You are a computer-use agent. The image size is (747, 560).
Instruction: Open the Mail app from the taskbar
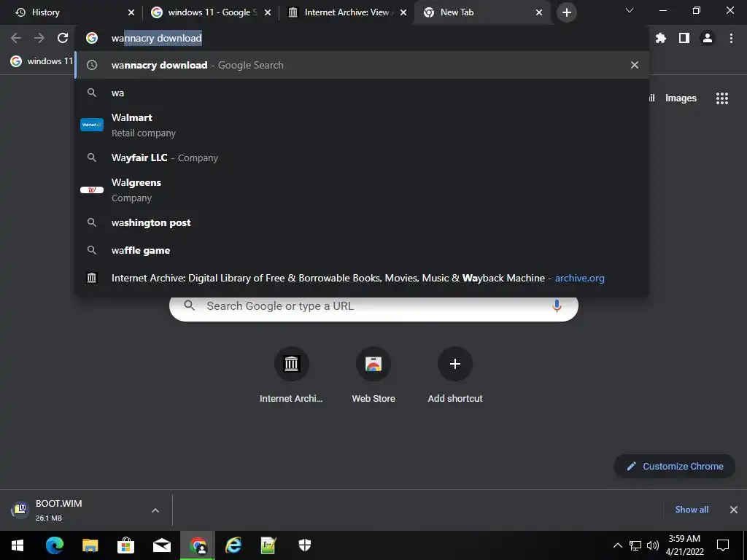point(161,545)
